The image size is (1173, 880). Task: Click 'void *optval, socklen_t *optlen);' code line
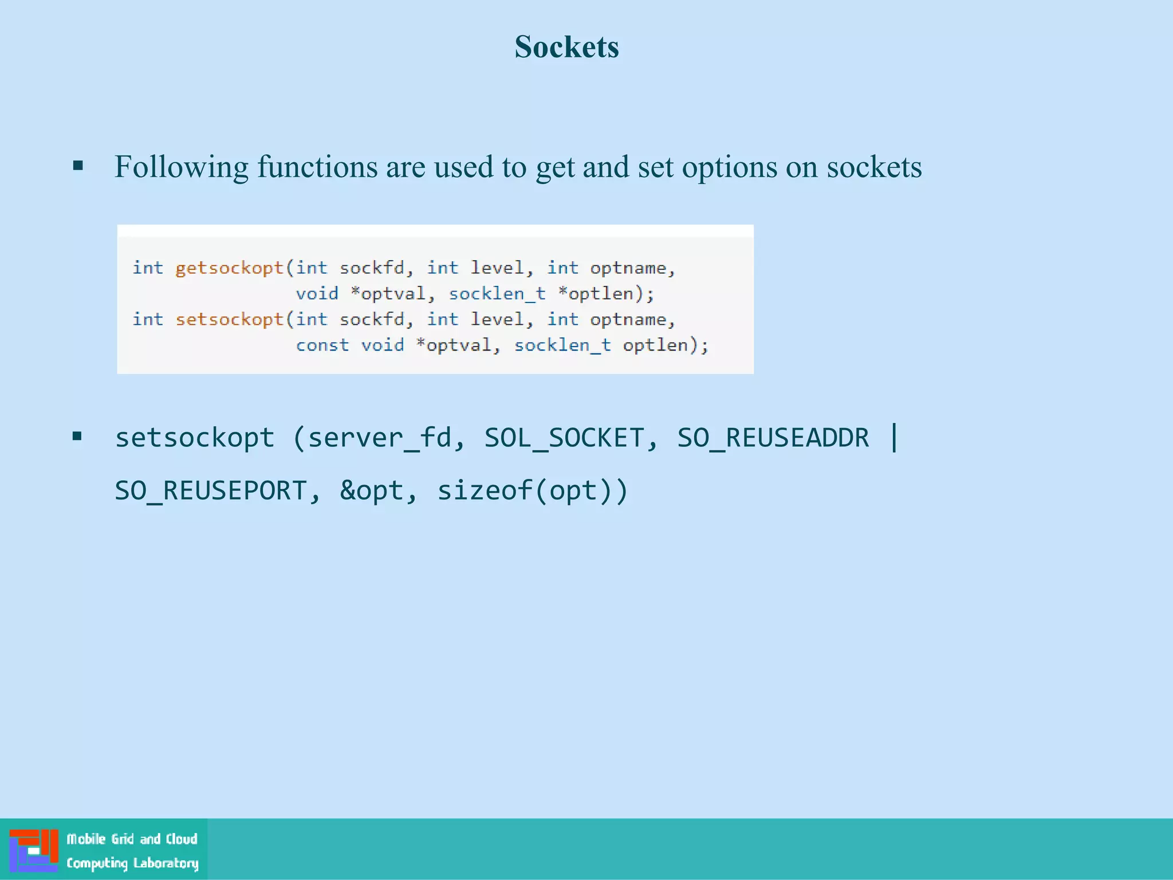(x=475, y=293)
